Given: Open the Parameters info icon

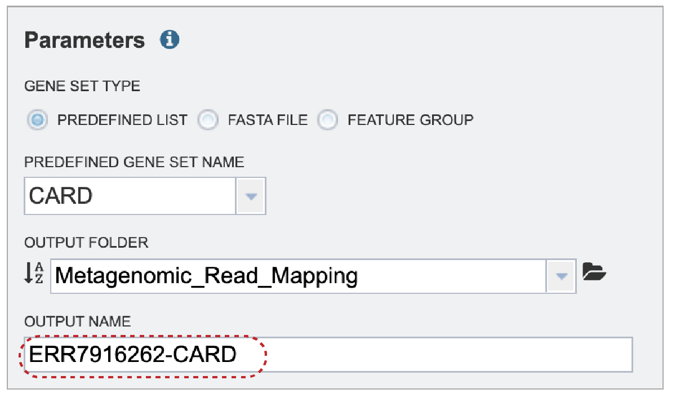Looking at the screenshot, I should 170,40.
